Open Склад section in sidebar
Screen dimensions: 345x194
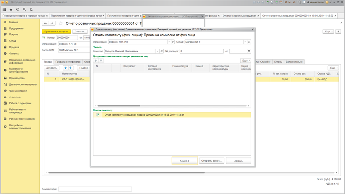pos(12,41)
